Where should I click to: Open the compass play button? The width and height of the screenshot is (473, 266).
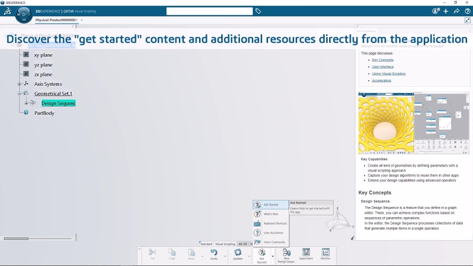[x=24, y=14]
